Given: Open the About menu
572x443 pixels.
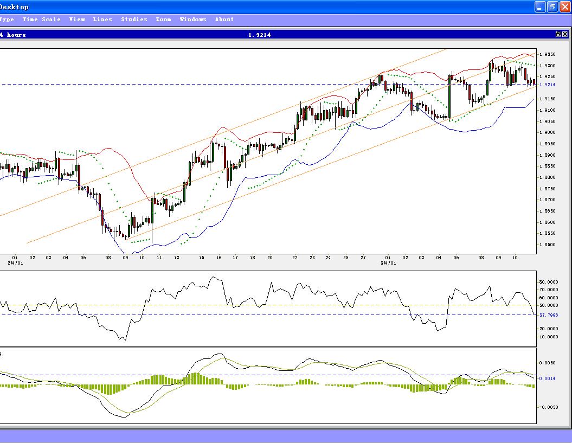Looking at the screenshot, I should [x=224, y=20].
